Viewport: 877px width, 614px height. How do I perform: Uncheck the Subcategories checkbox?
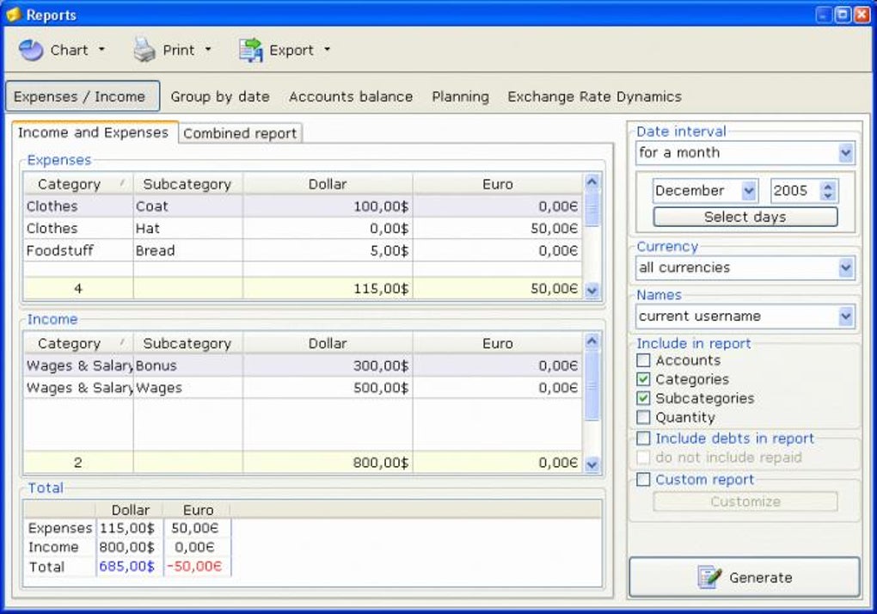tap(643, 398)
